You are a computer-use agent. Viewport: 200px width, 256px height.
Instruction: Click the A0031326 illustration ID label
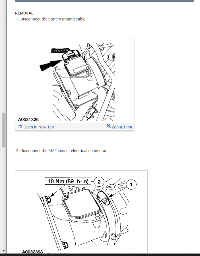28,120
